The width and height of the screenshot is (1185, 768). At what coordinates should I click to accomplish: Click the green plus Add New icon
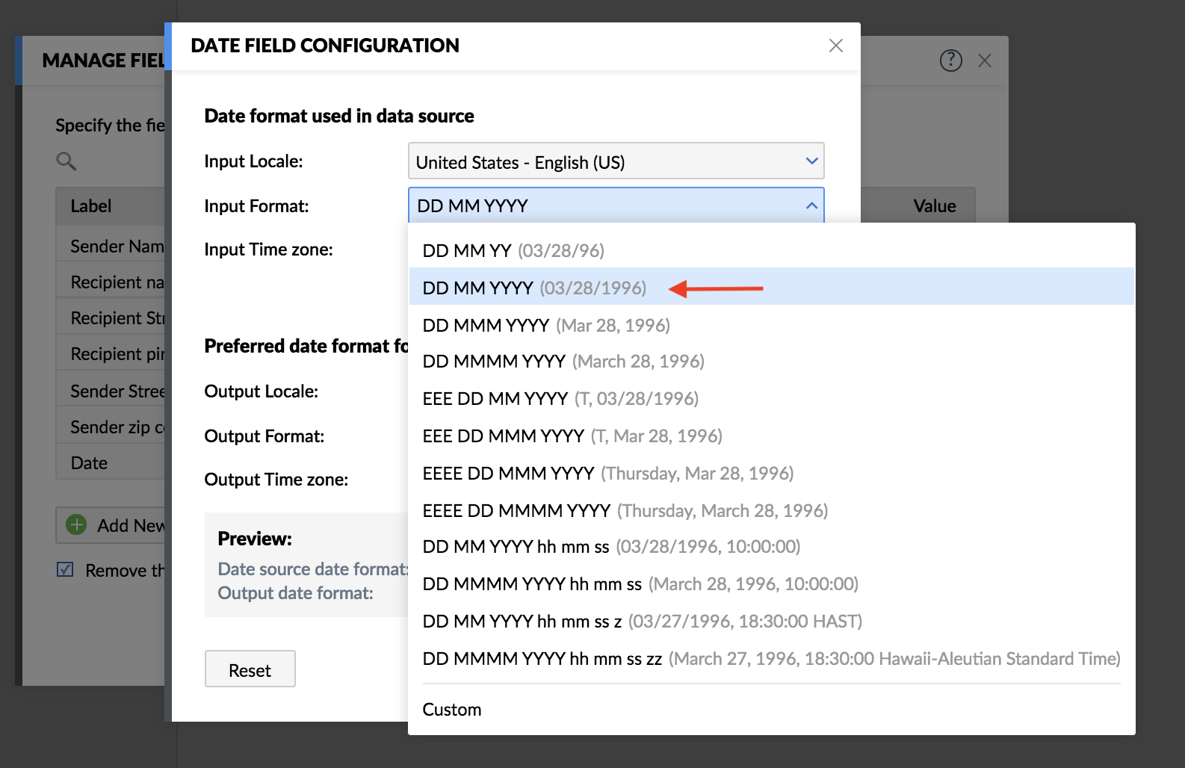76,525
